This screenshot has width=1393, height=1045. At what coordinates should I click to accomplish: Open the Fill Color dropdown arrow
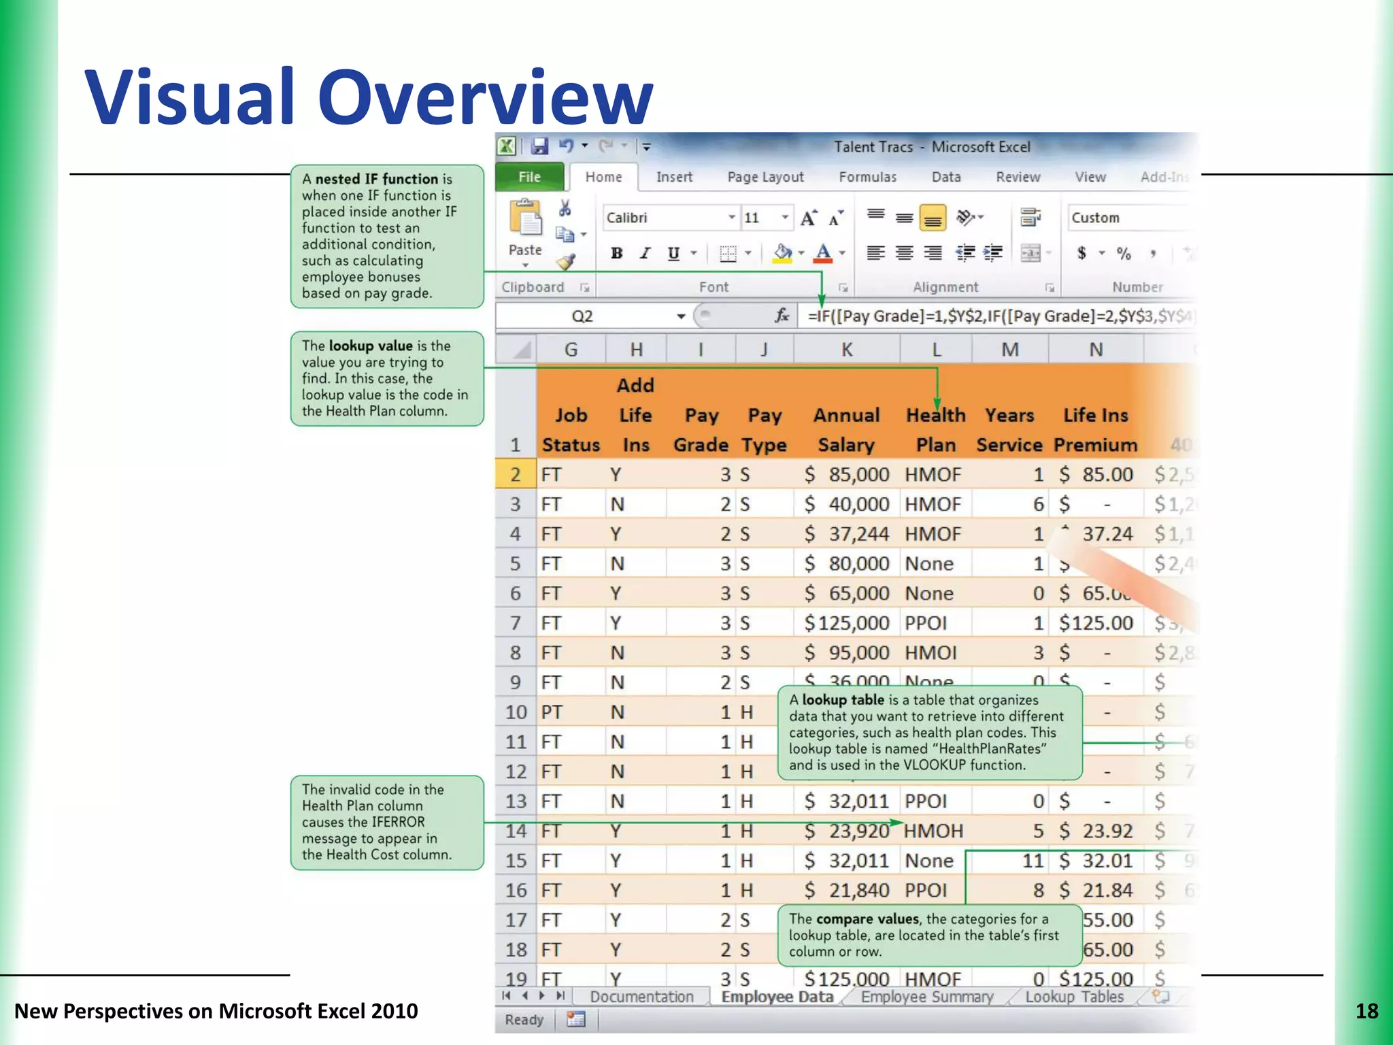(801, 253)
